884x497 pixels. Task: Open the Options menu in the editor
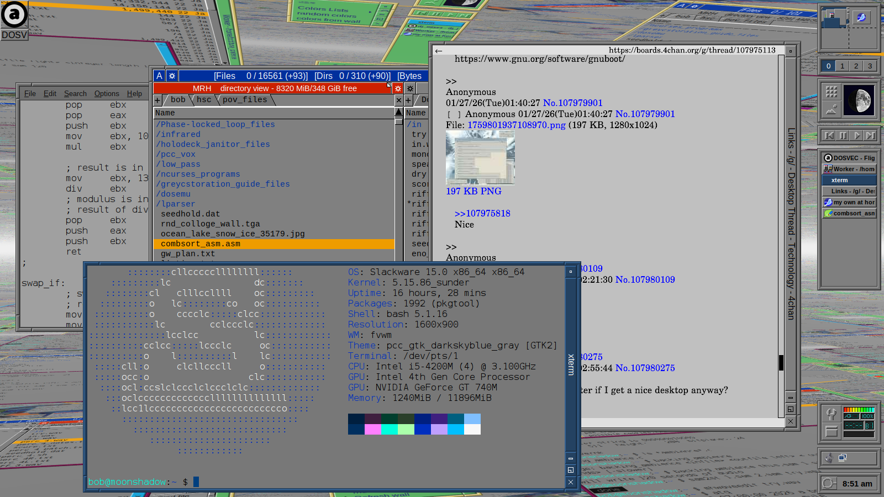point(107,93)
